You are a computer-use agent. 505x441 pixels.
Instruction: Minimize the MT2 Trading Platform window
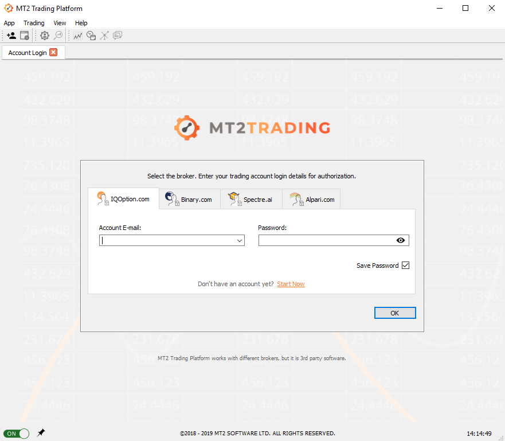coord(440,9)
